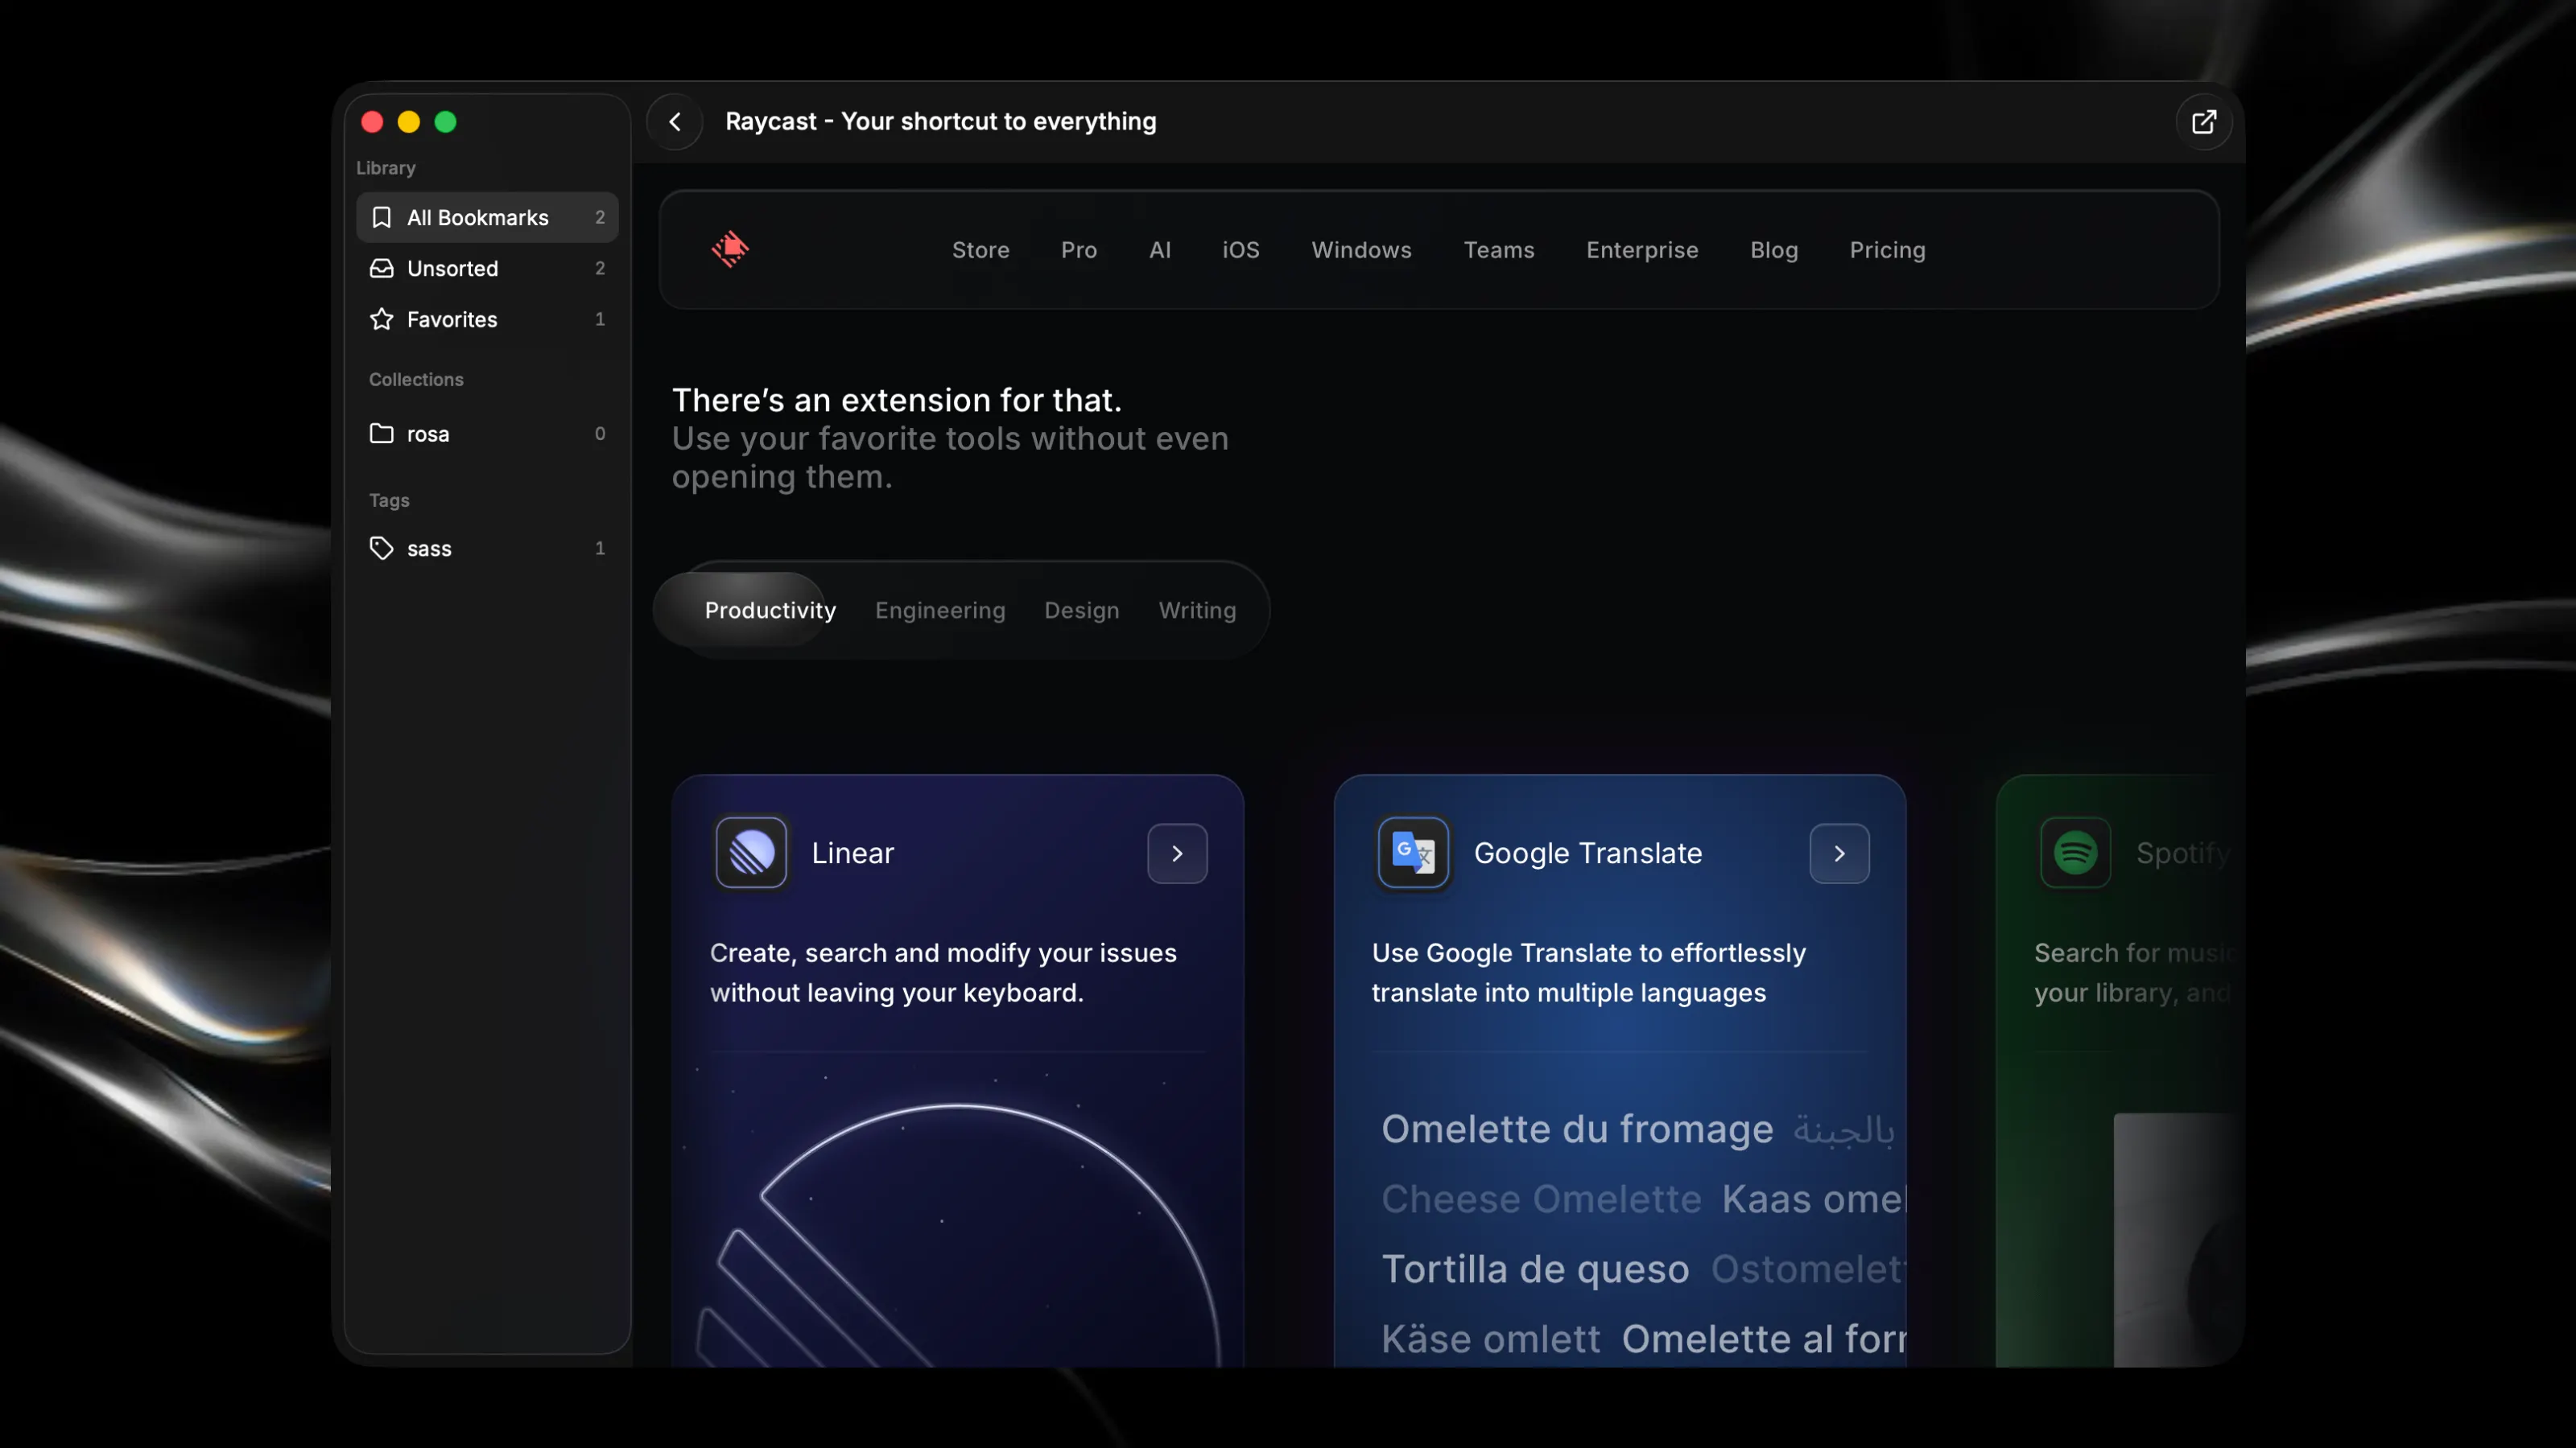Open the Google Translate card arrow button
The width and height of the screenshot is (2576, 1448).
click(1839, 854)
